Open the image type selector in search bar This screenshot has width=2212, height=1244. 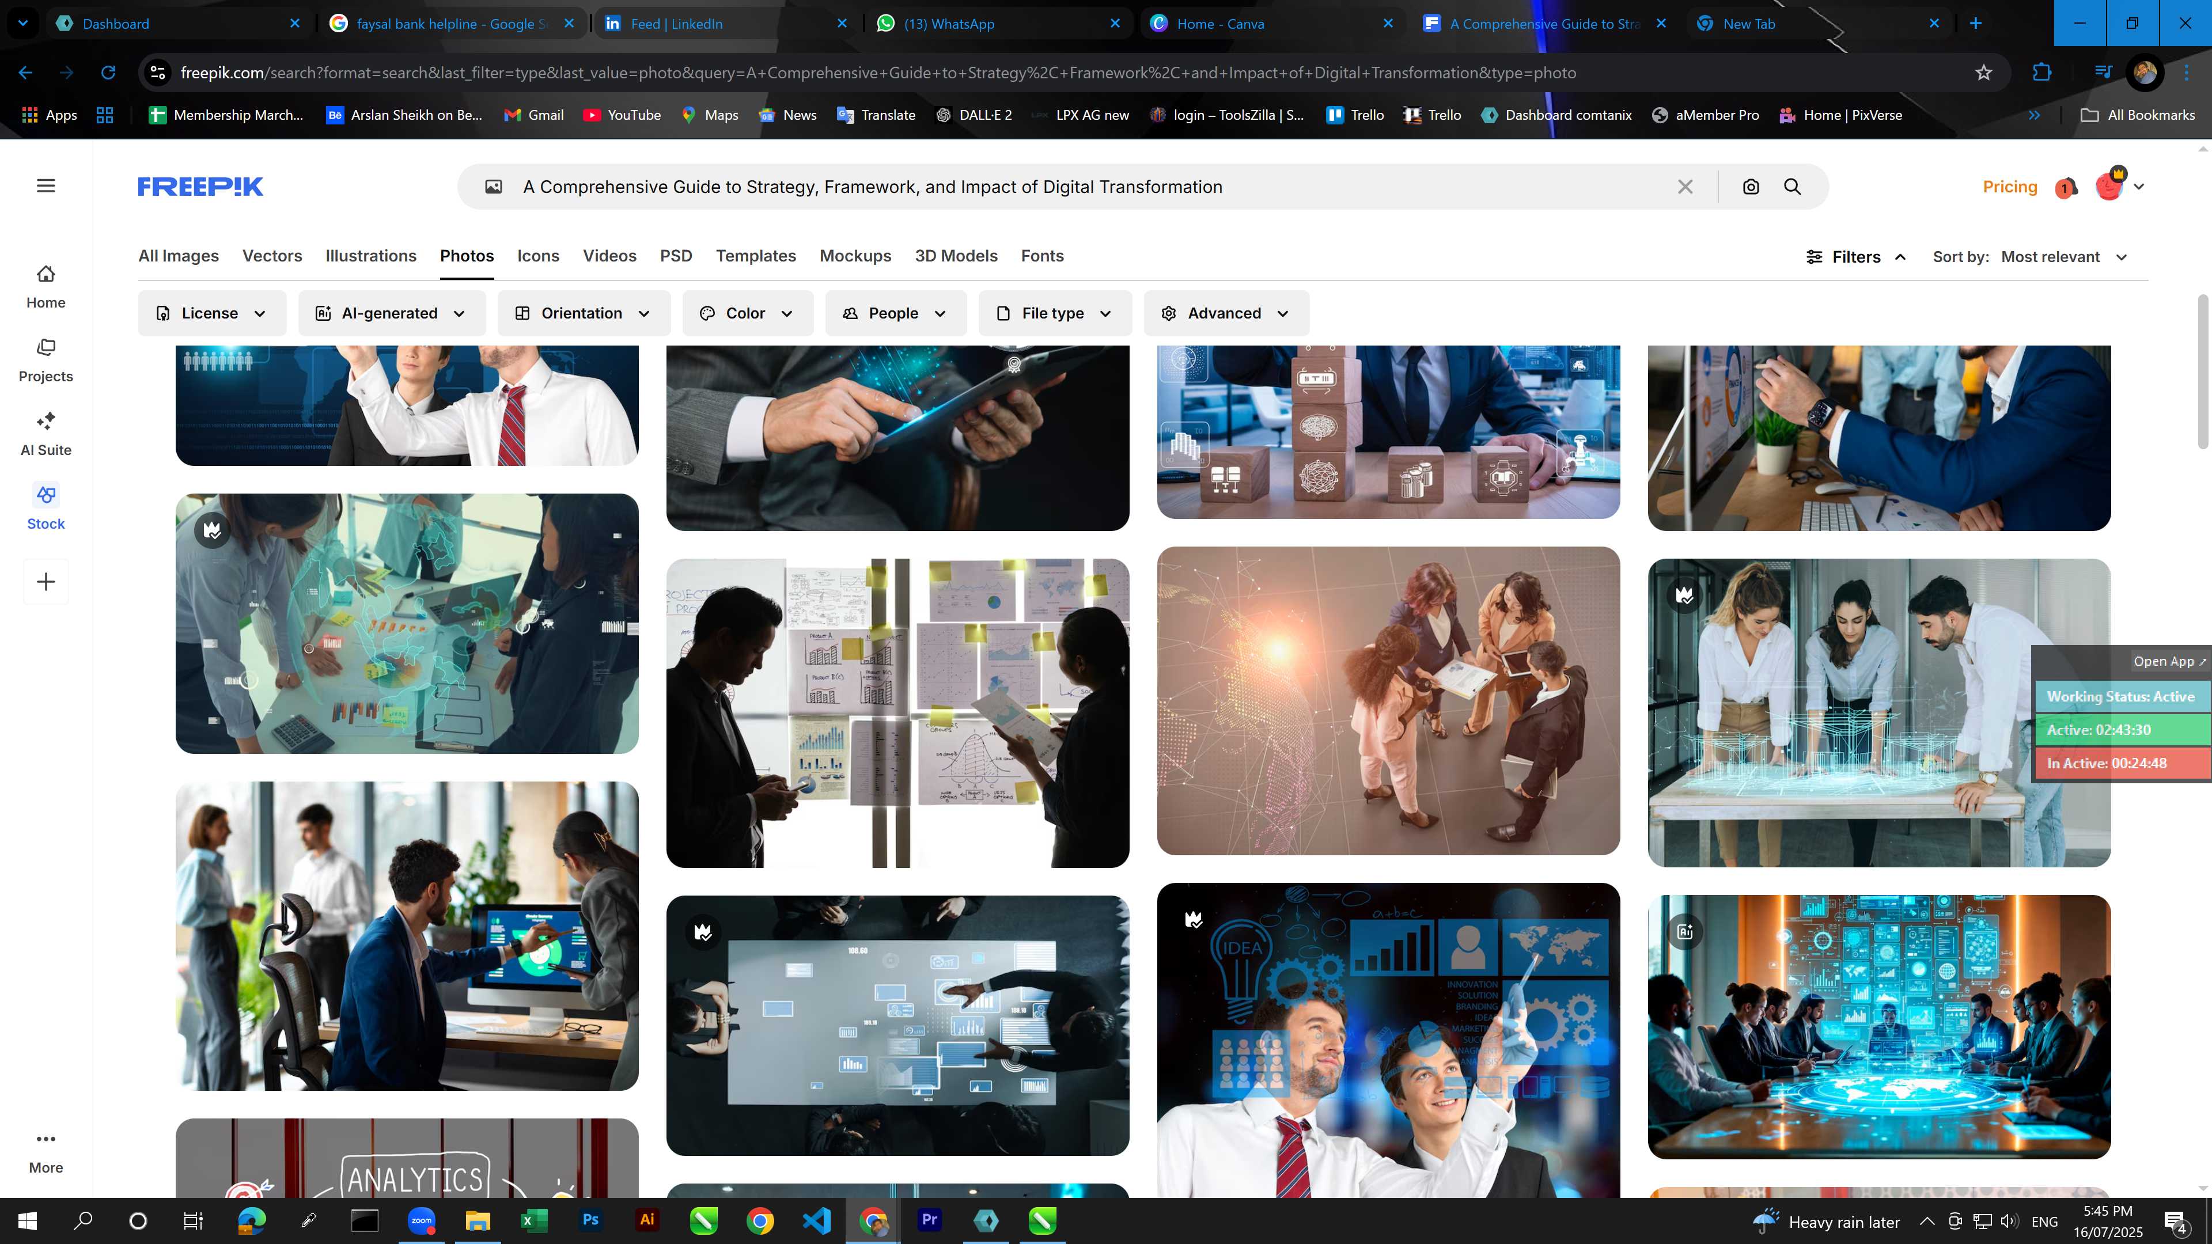(494, 186)
